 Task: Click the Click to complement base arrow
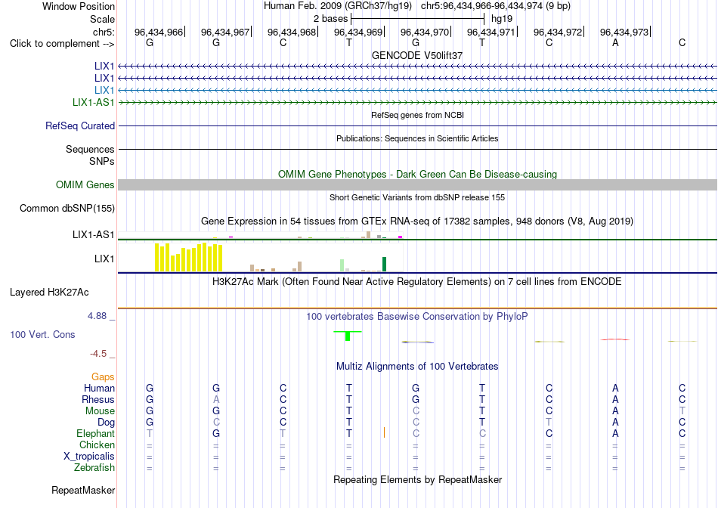pyautogui.click(x=62, y=44)
